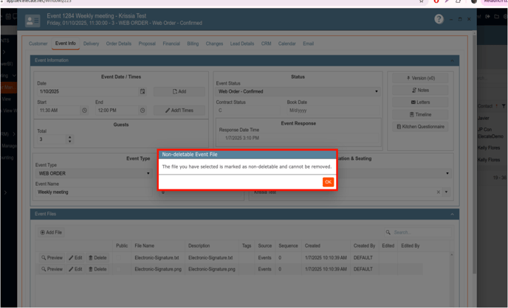This screenshot has height=308, width=508.
Task: Click the End time clock icon
Action: (x=143, y=111)
